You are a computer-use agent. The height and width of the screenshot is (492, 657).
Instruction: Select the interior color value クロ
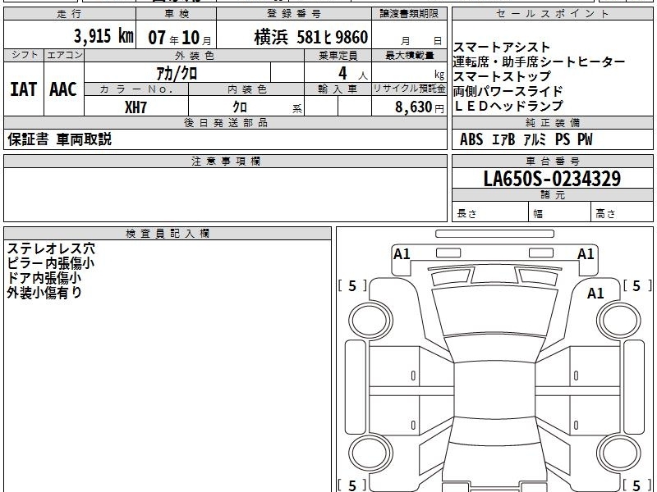240,107
